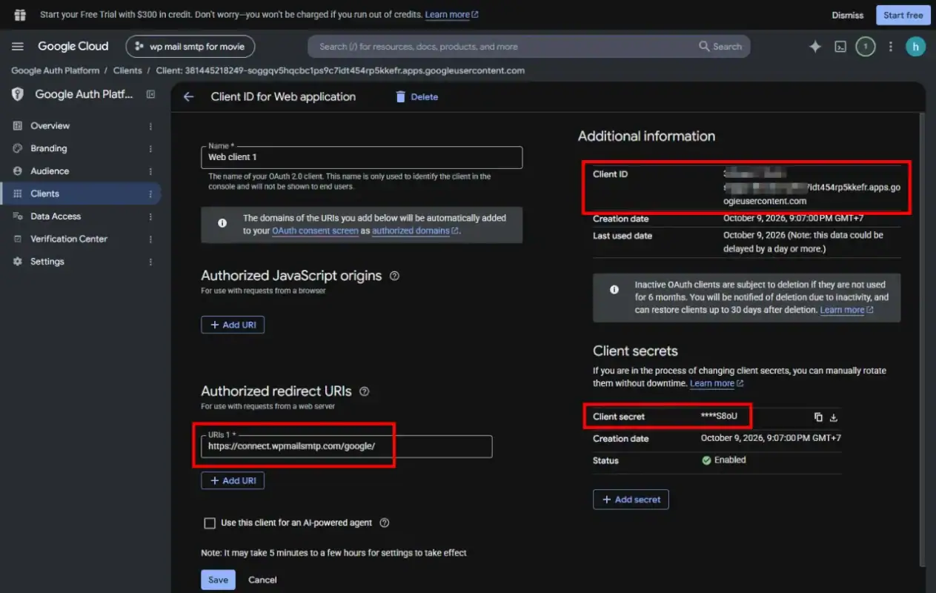Click the page vertical scrollbar

coord(922,339)
